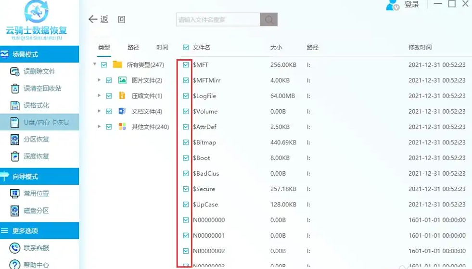Switch to the 时间 tab
The width and height of the screenshot is (472, 269).
pos(162,48)
